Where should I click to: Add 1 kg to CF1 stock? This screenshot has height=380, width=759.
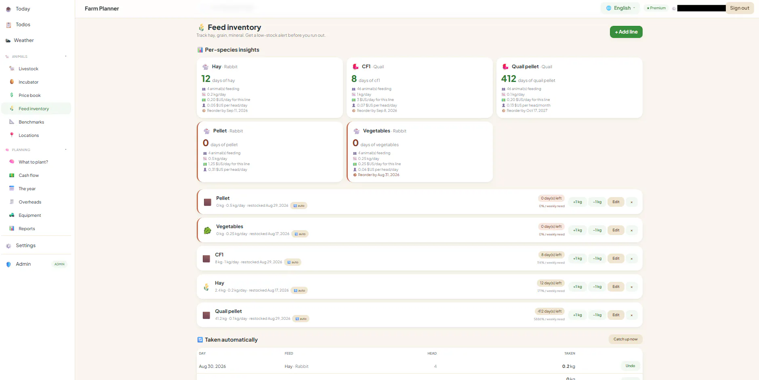tap(577, 258)
